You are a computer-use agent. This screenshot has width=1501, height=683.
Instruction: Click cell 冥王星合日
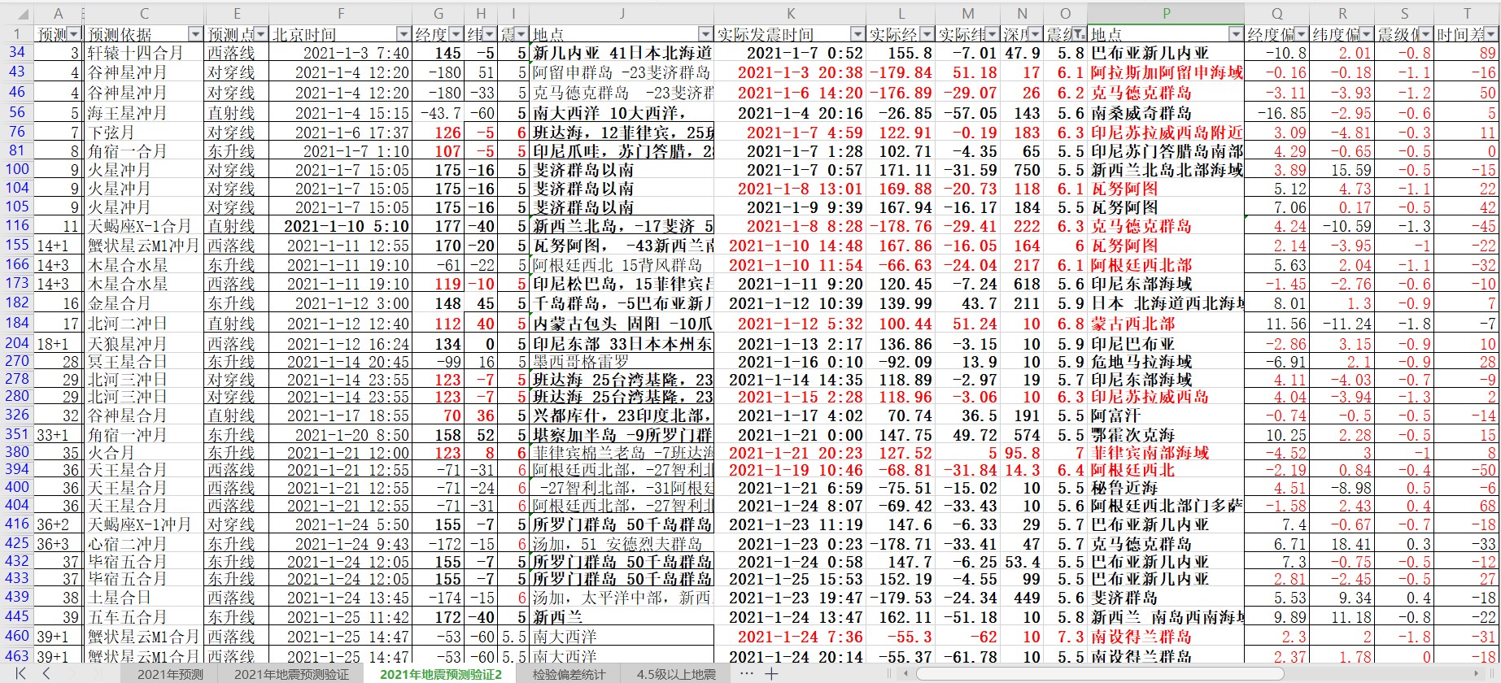tap(144, 362)
